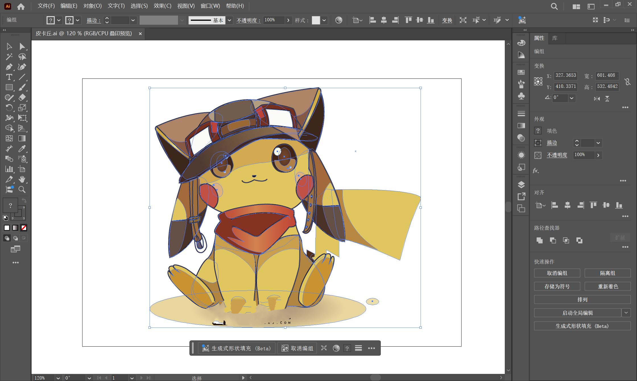Select the Eyedropper tool
The width and height of the screenshot is (637, 381).
[x=22, y=149]
